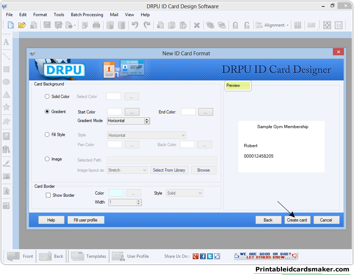Expand the border Style Solid dropdown
The height and width of the screenshot is (275, 354).
tap(184, 193)
